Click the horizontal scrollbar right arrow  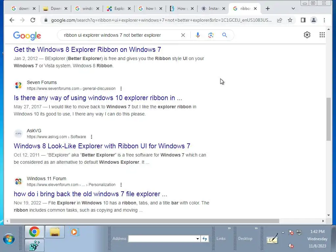click(x=323, y=221)
